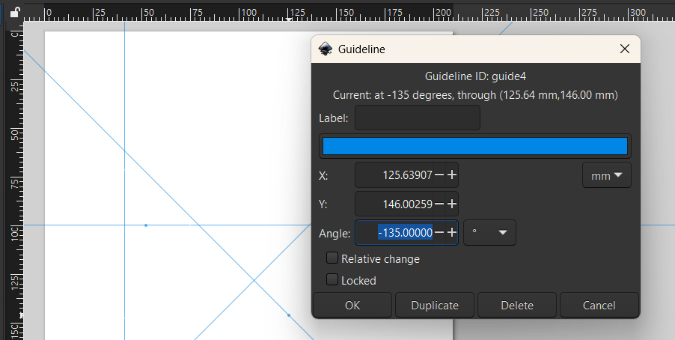Viewport: 675px width, 340px height.
Task: Click the guides lock icon at ruler corner
Action: 15,12
